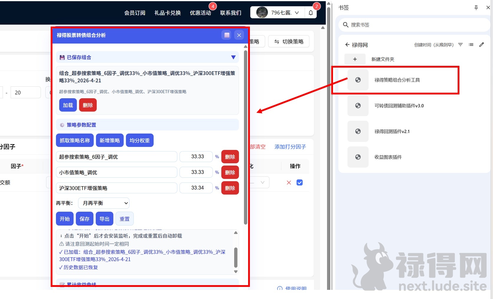Delete the saved combination below 已保存组合
Screen dimensions: 493x299
88,105
